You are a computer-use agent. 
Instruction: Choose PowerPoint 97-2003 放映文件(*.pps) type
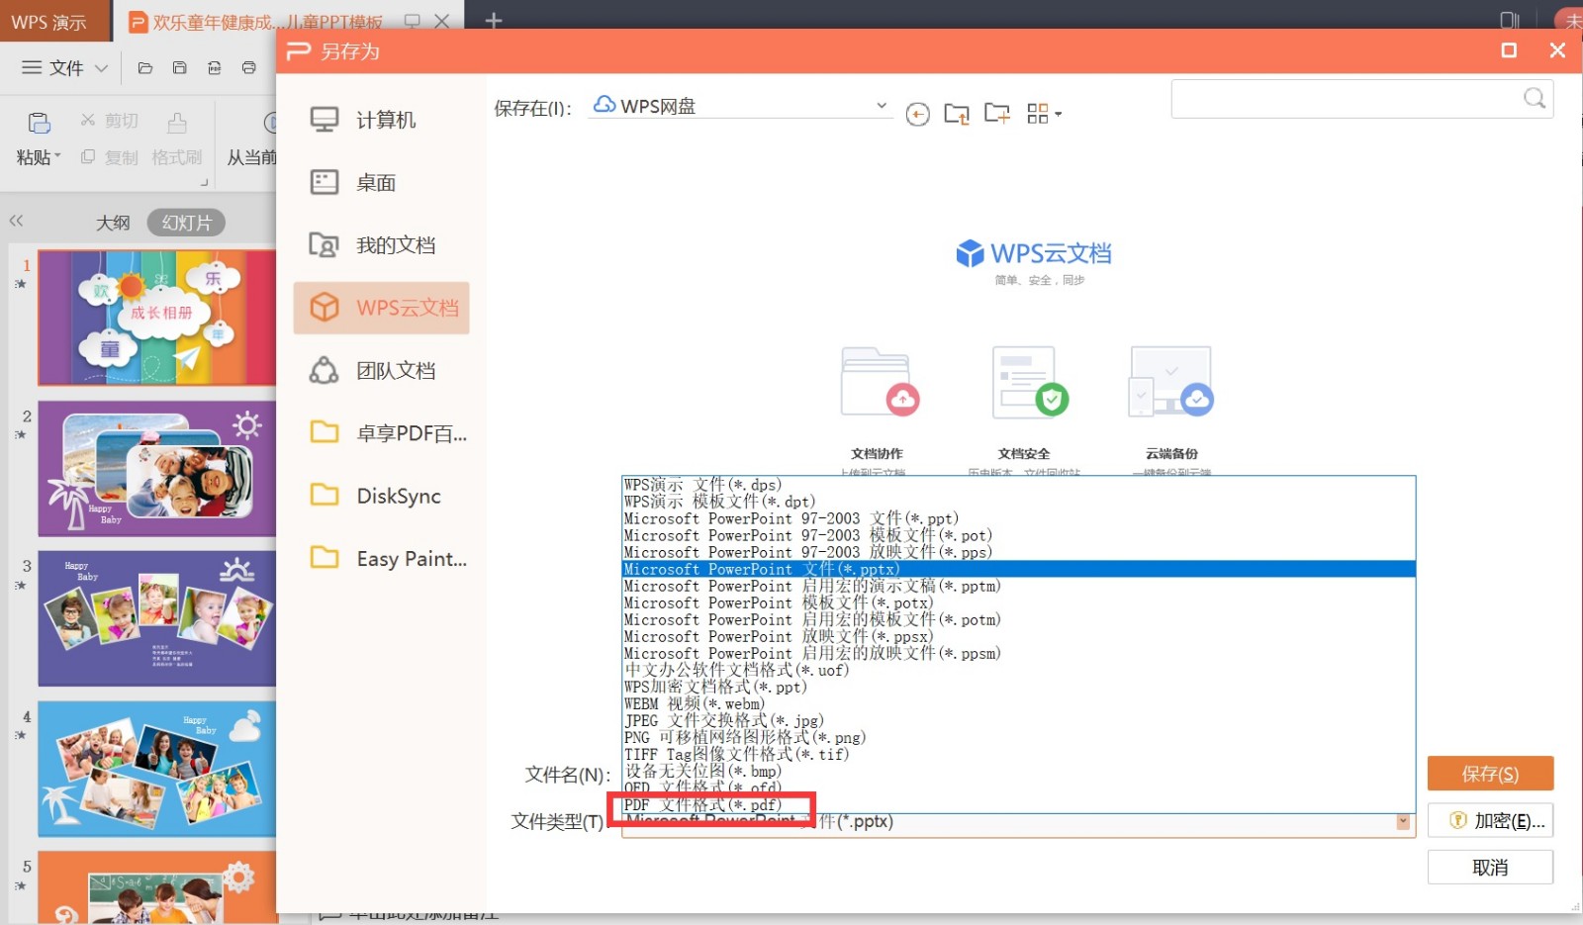coord(1018,552)
